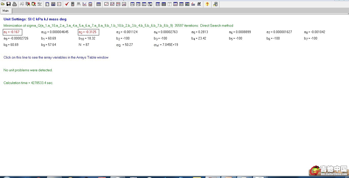Click the Paste clipboard icon
Image resolution: width=349 pixels, height=178 pixels.
tap(34, 4)
